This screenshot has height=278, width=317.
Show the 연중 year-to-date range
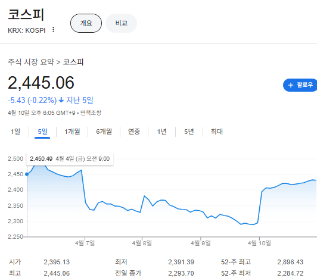pyautogui.click(x=134, y=132)
